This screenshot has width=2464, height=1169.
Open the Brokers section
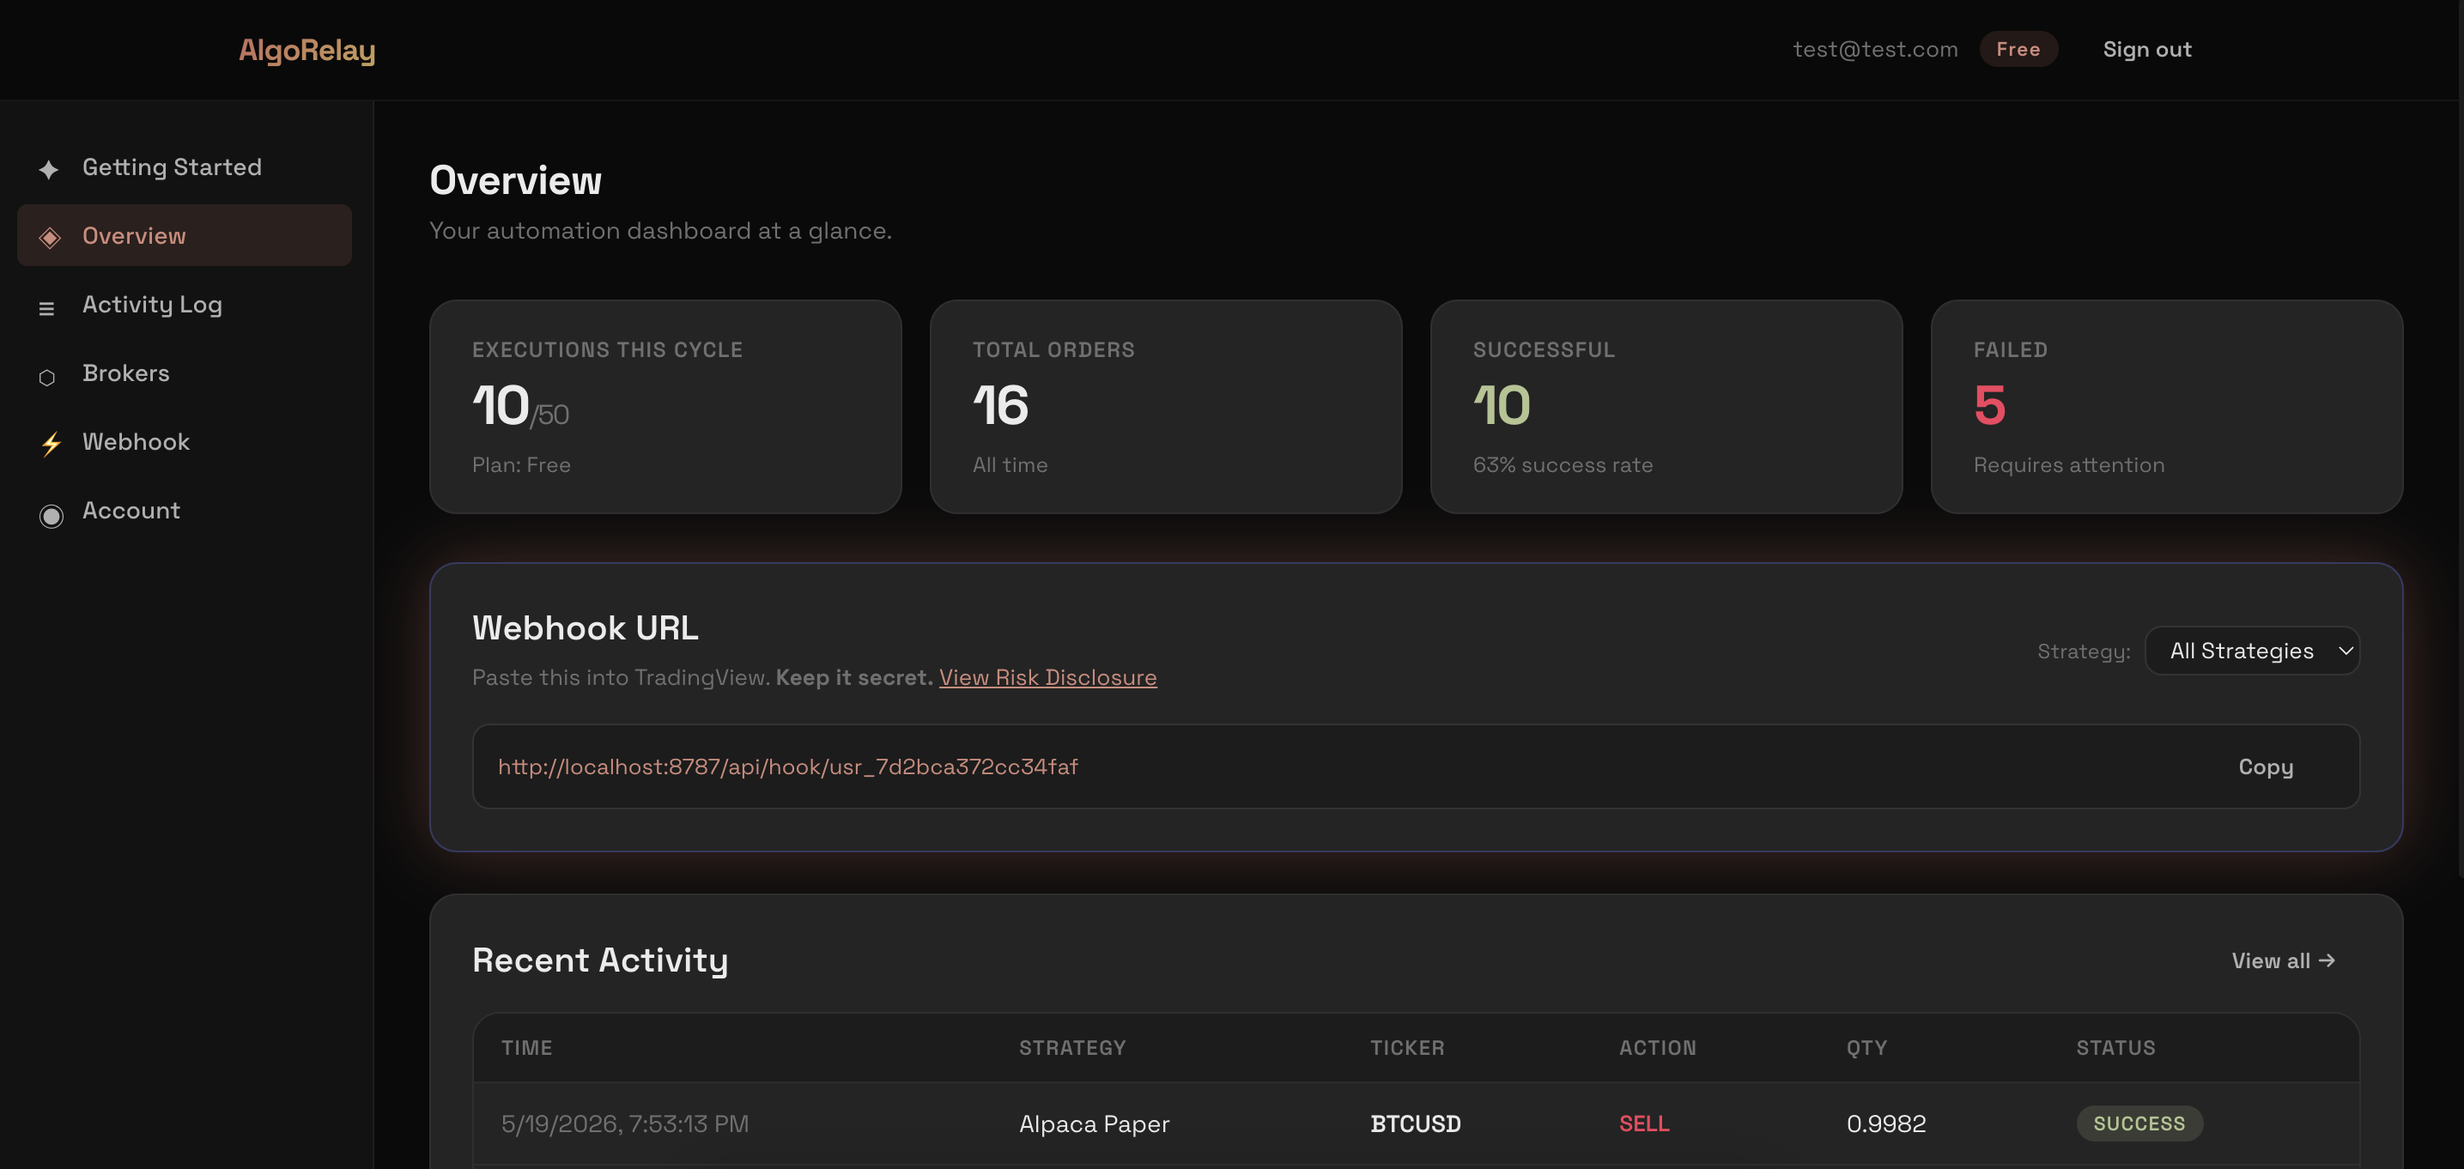(x=185, y=373)
